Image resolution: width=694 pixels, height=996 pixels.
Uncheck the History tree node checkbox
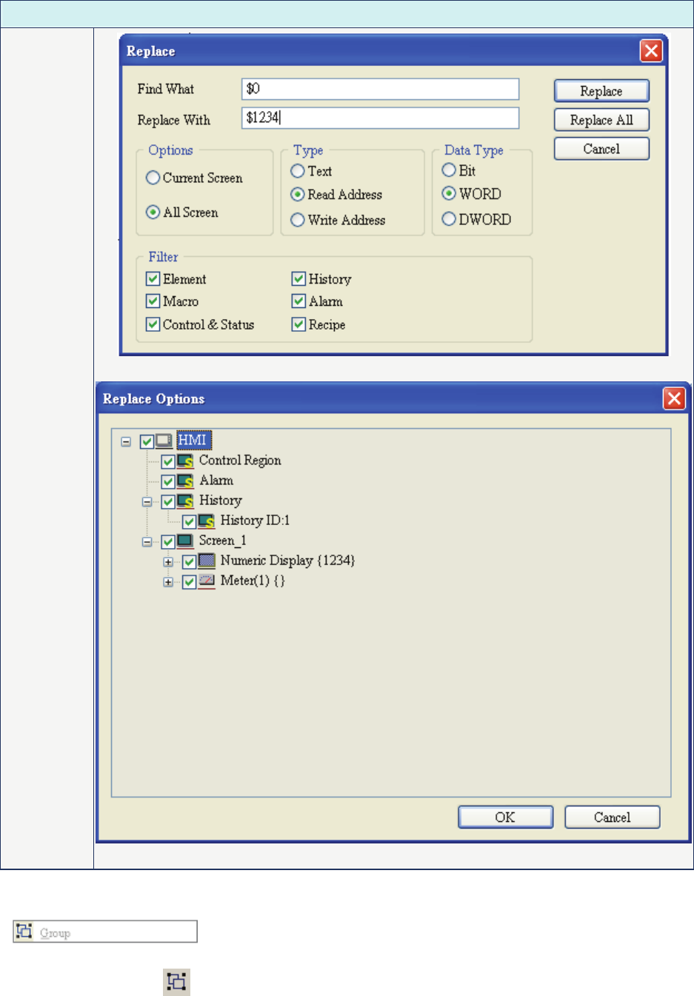[x=168, y=501]
